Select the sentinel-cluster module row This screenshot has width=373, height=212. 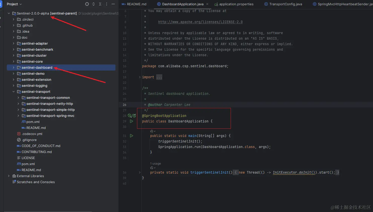61,55
